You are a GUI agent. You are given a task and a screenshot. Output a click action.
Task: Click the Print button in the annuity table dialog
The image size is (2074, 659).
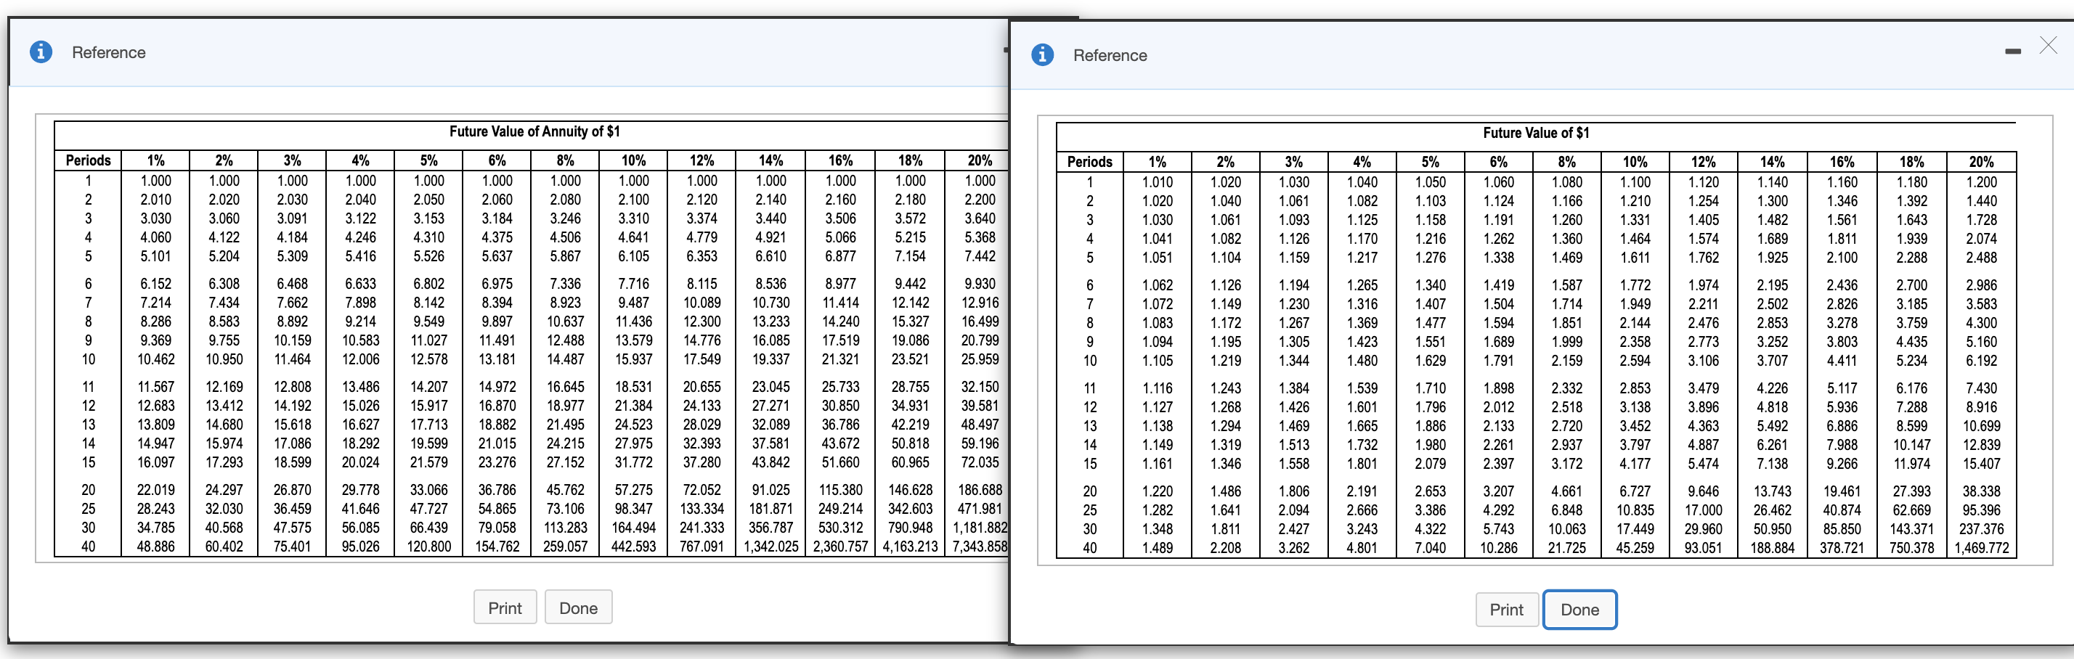click(x=505, y=607)
